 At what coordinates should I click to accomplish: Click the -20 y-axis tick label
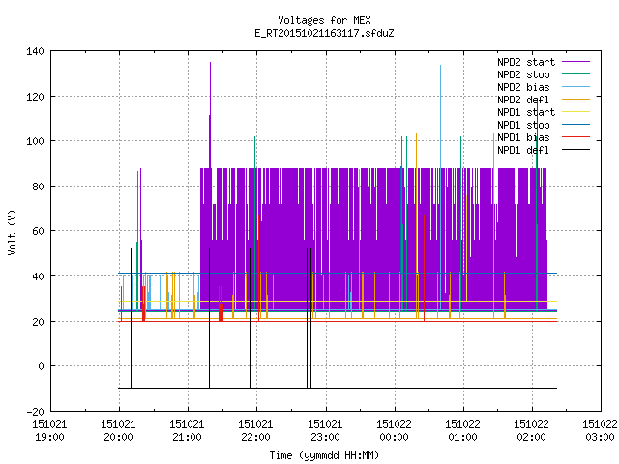[x=35, y=412]
